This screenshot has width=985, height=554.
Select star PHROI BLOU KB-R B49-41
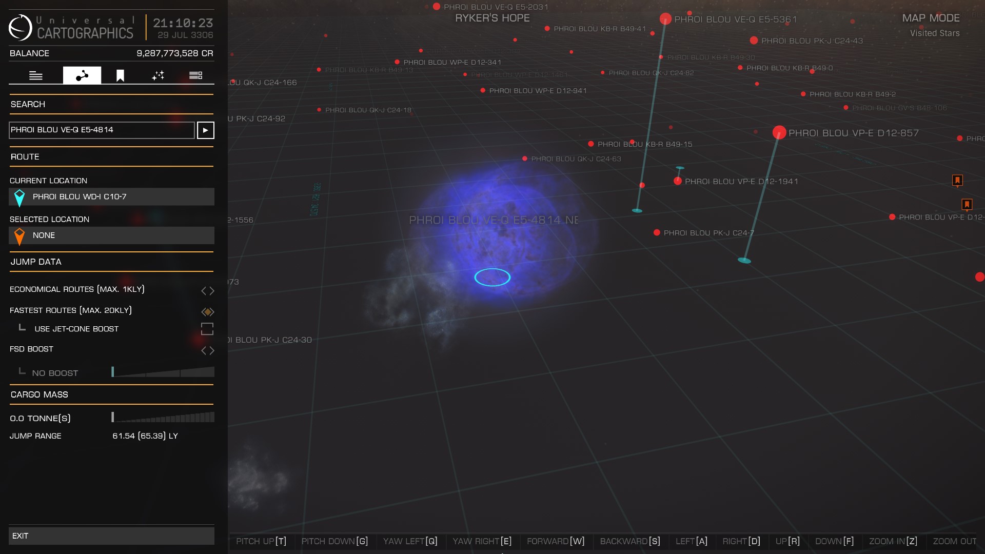click(x=547, y=29)
